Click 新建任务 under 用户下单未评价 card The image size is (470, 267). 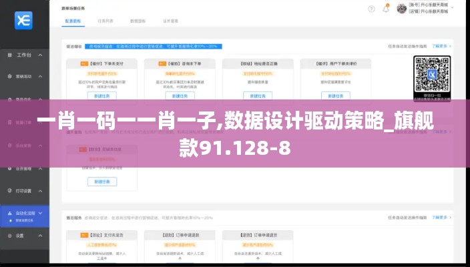pyautogui.click(x=335, y=95)
